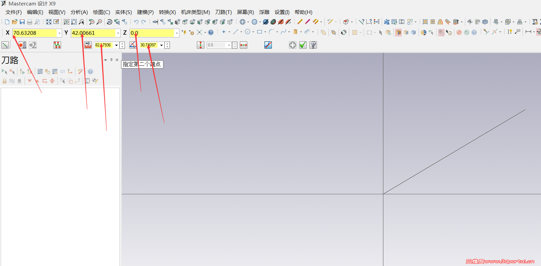Click the line Angle lock icon
The height and width of the screenshot is (266, 541).
click(133, 45)
